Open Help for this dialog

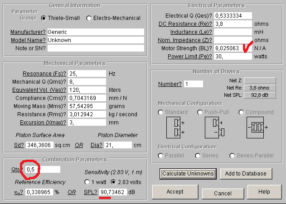click(x=264, y=192)
